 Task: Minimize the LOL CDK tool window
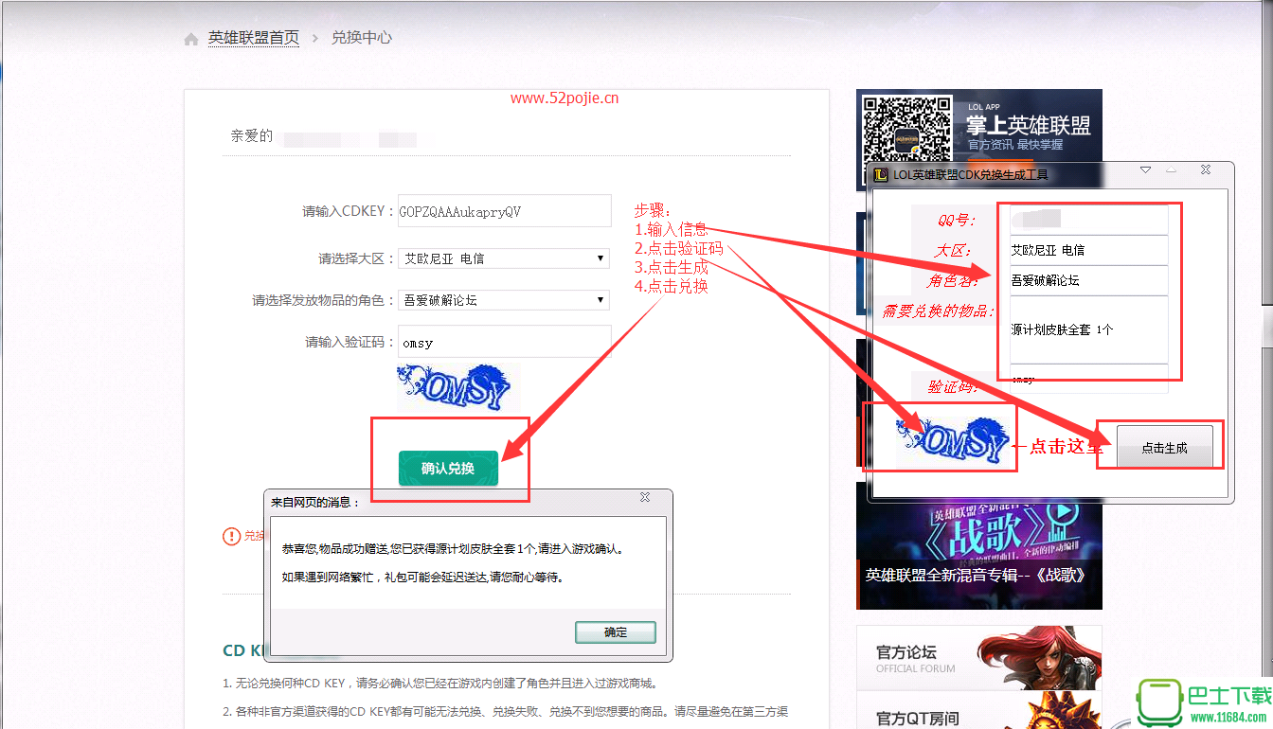pyautogui.click(x=1172, y=170)
